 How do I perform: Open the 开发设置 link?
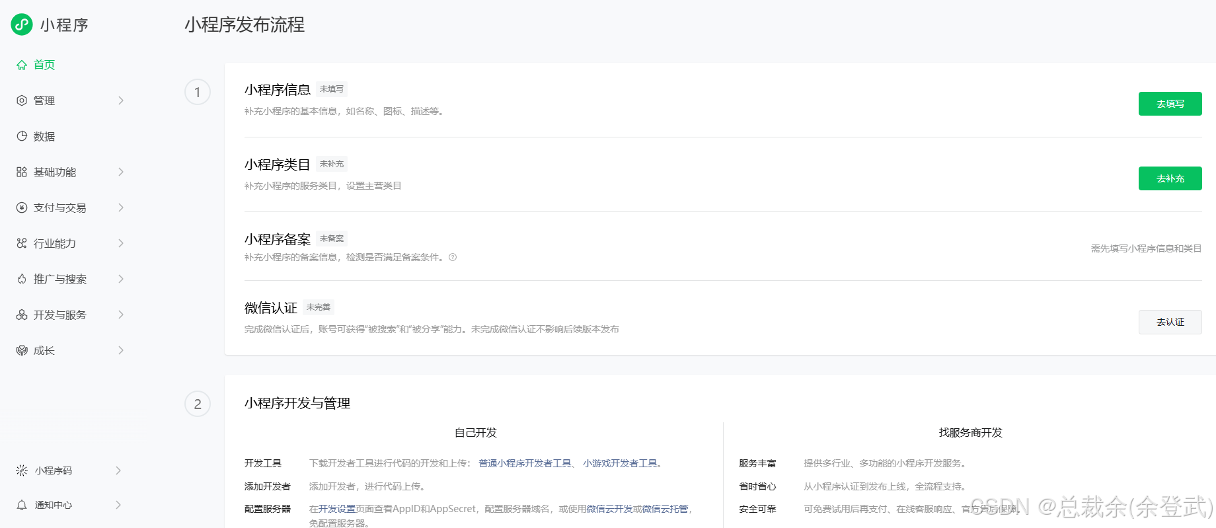pyautogui.click(x=337, y=509)
